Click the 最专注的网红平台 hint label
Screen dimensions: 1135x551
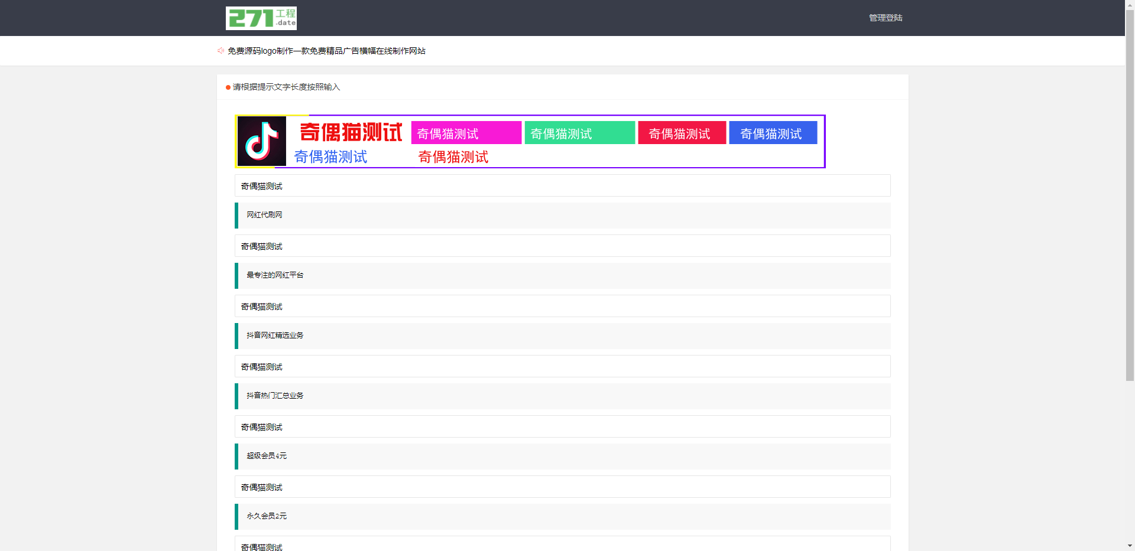[275, 275]
